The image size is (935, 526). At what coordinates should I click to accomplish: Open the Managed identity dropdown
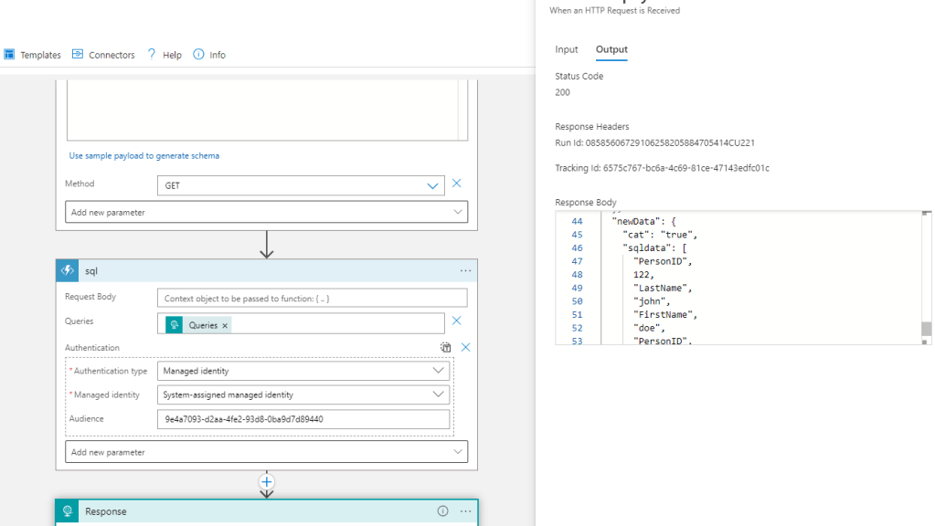[438, 395]
